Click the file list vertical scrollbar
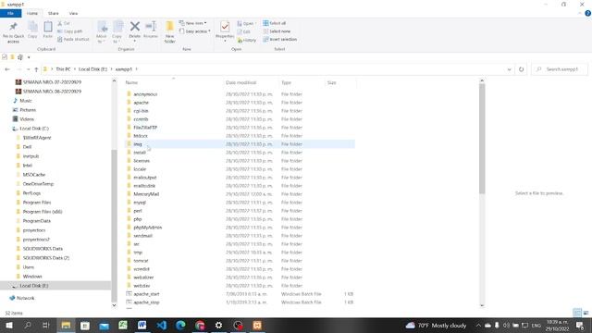592x333 pixels. (x=482, y=139)
